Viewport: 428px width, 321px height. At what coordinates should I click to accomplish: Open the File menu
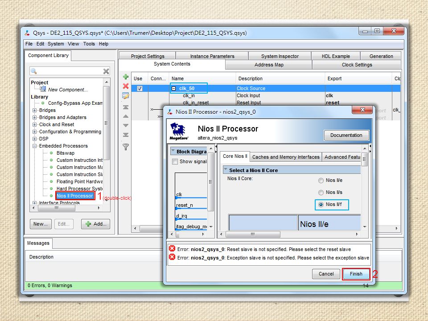pos(29,44)
